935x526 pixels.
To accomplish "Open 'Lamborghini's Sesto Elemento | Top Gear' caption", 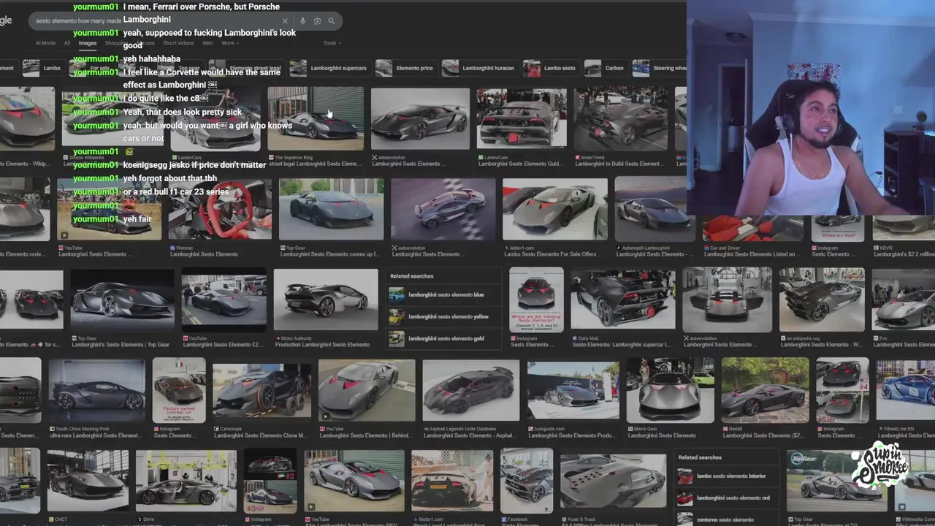I will click(121, 345).
